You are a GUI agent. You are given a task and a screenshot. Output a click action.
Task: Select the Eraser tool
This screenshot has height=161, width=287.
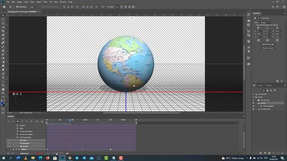3,58
